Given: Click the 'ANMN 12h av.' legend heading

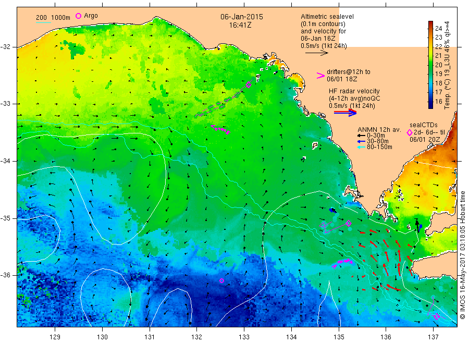Looking at the screenshot, I should coord(379,130).
